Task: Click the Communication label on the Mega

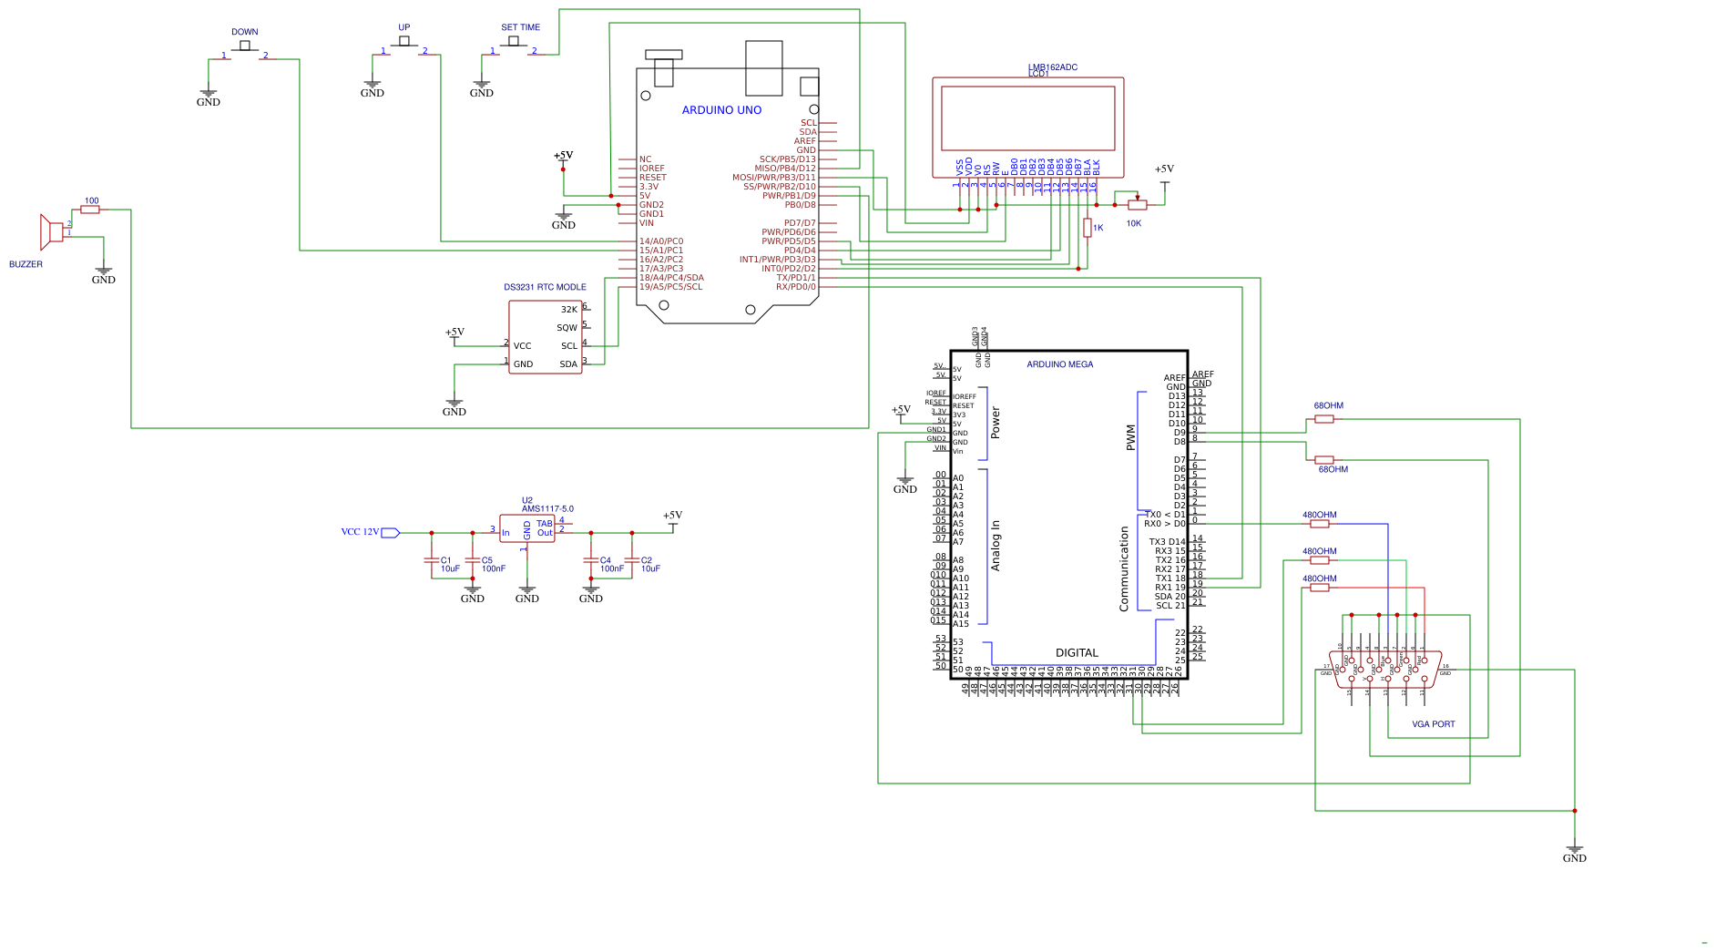Action: point(1124,568)
